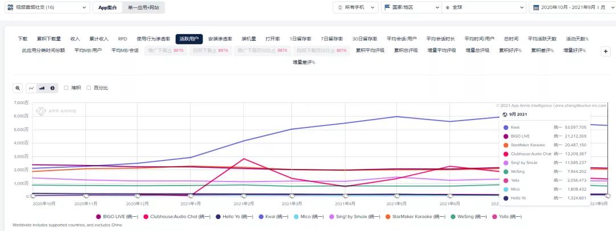Toggle Yalla series in legend
Image resolution: width=616 pixels, height=231 pixels.
click(506, 216)
